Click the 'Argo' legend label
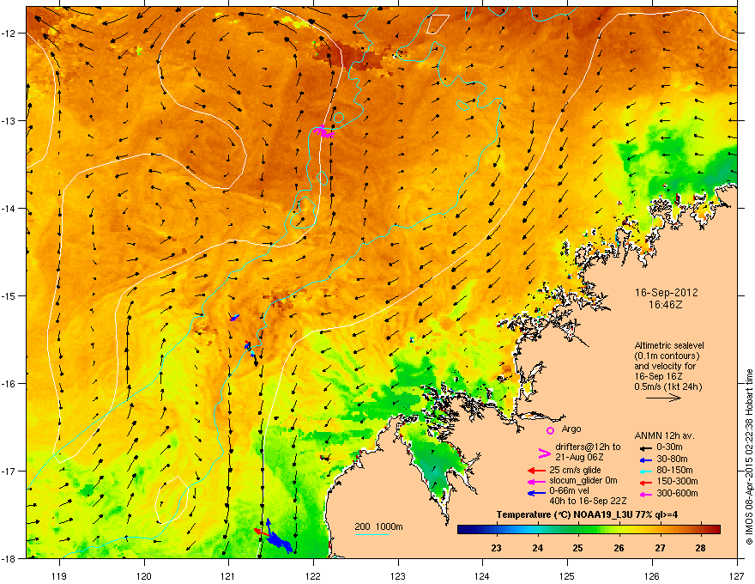755x584 pixels. click(x=571, y=429)
